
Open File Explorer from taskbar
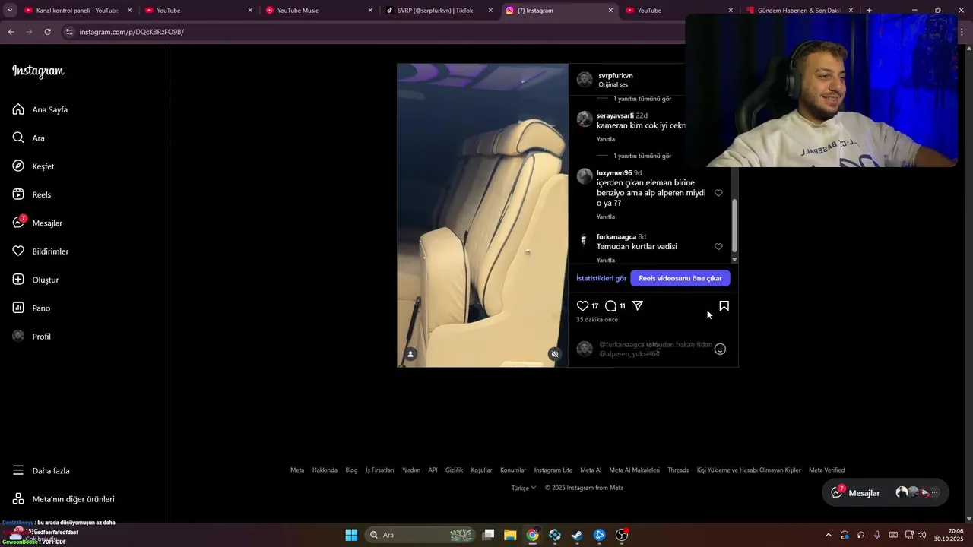[x=510, y=535]
